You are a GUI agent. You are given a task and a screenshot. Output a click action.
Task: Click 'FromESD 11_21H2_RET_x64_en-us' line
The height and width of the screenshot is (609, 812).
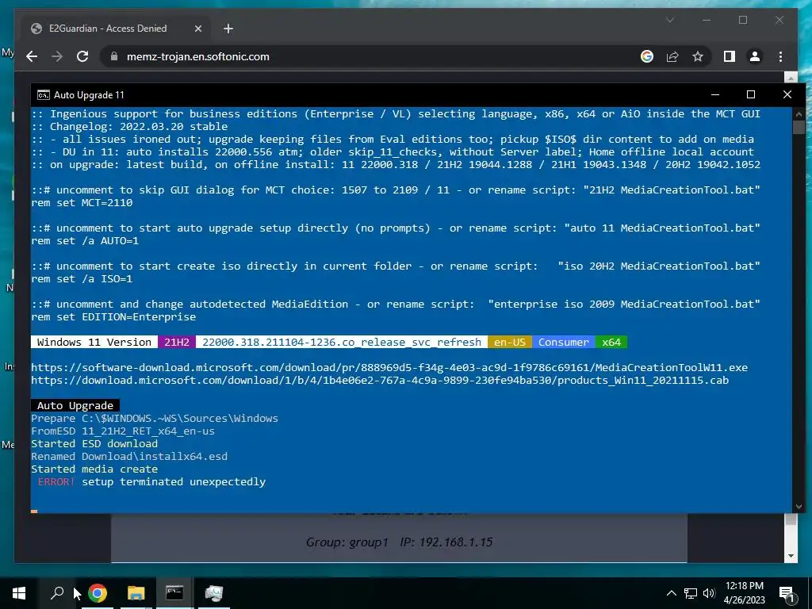123,431
